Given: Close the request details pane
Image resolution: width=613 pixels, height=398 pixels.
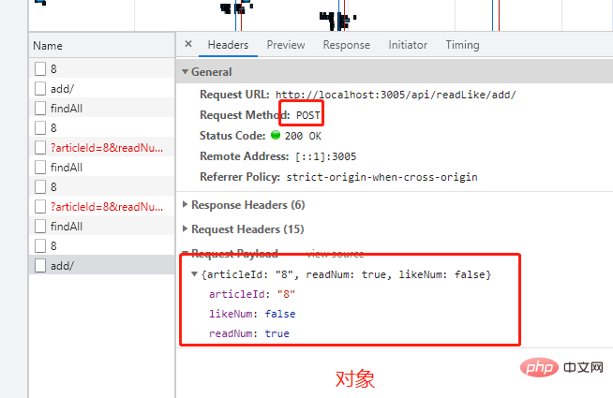Looking at the screenshot, I should (x=188, y=44).
